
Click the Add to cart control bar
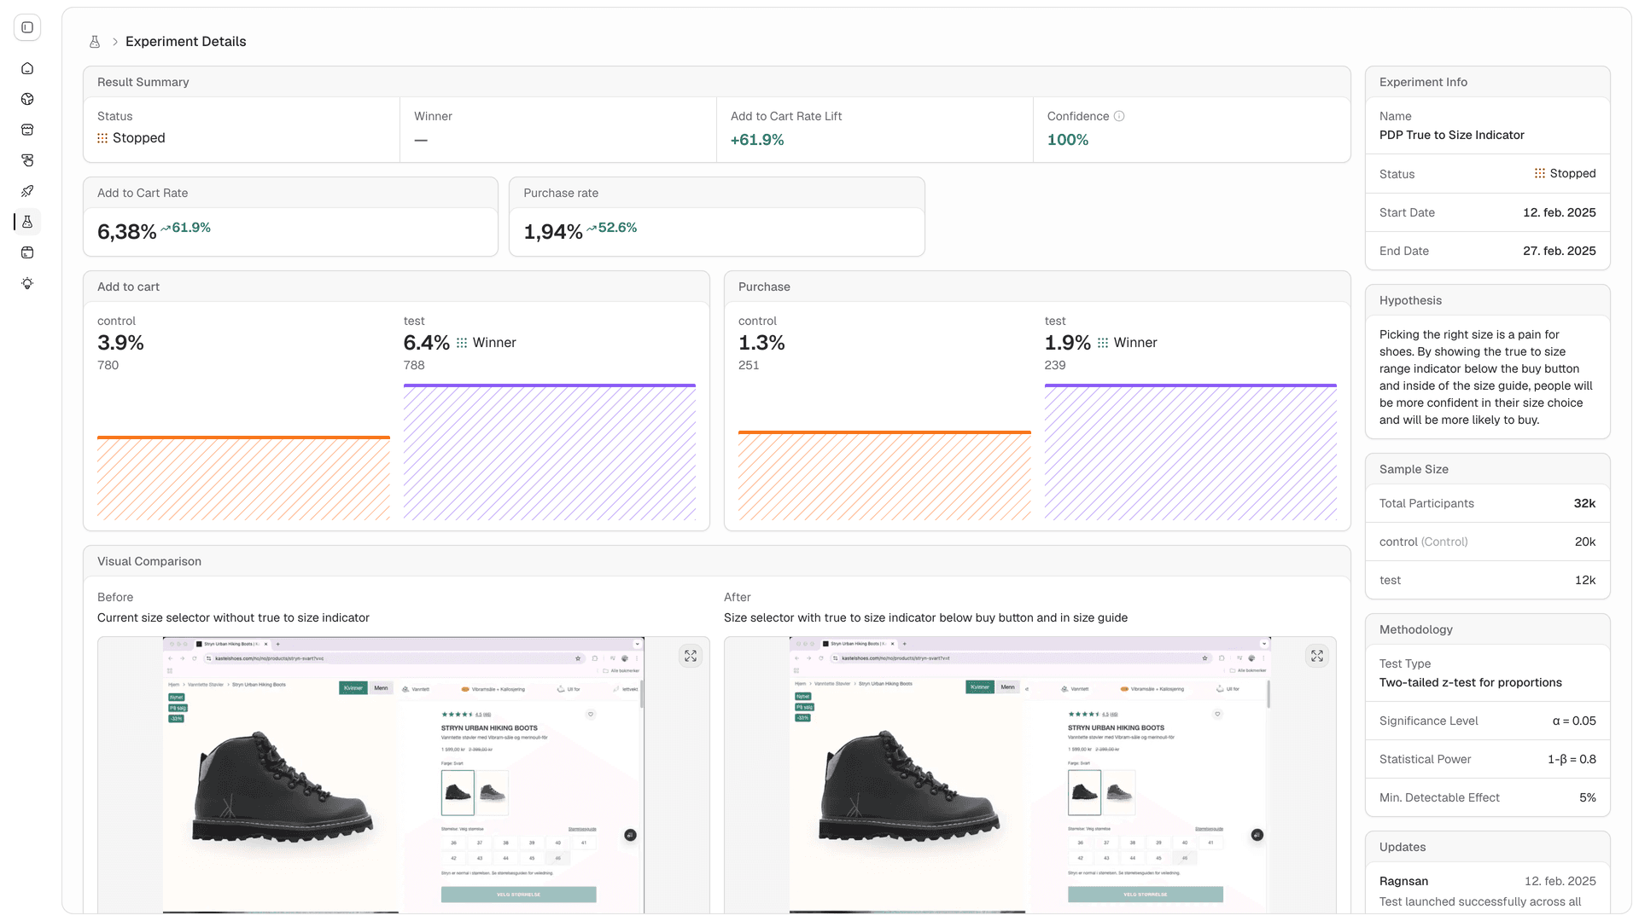pos(243,478)
